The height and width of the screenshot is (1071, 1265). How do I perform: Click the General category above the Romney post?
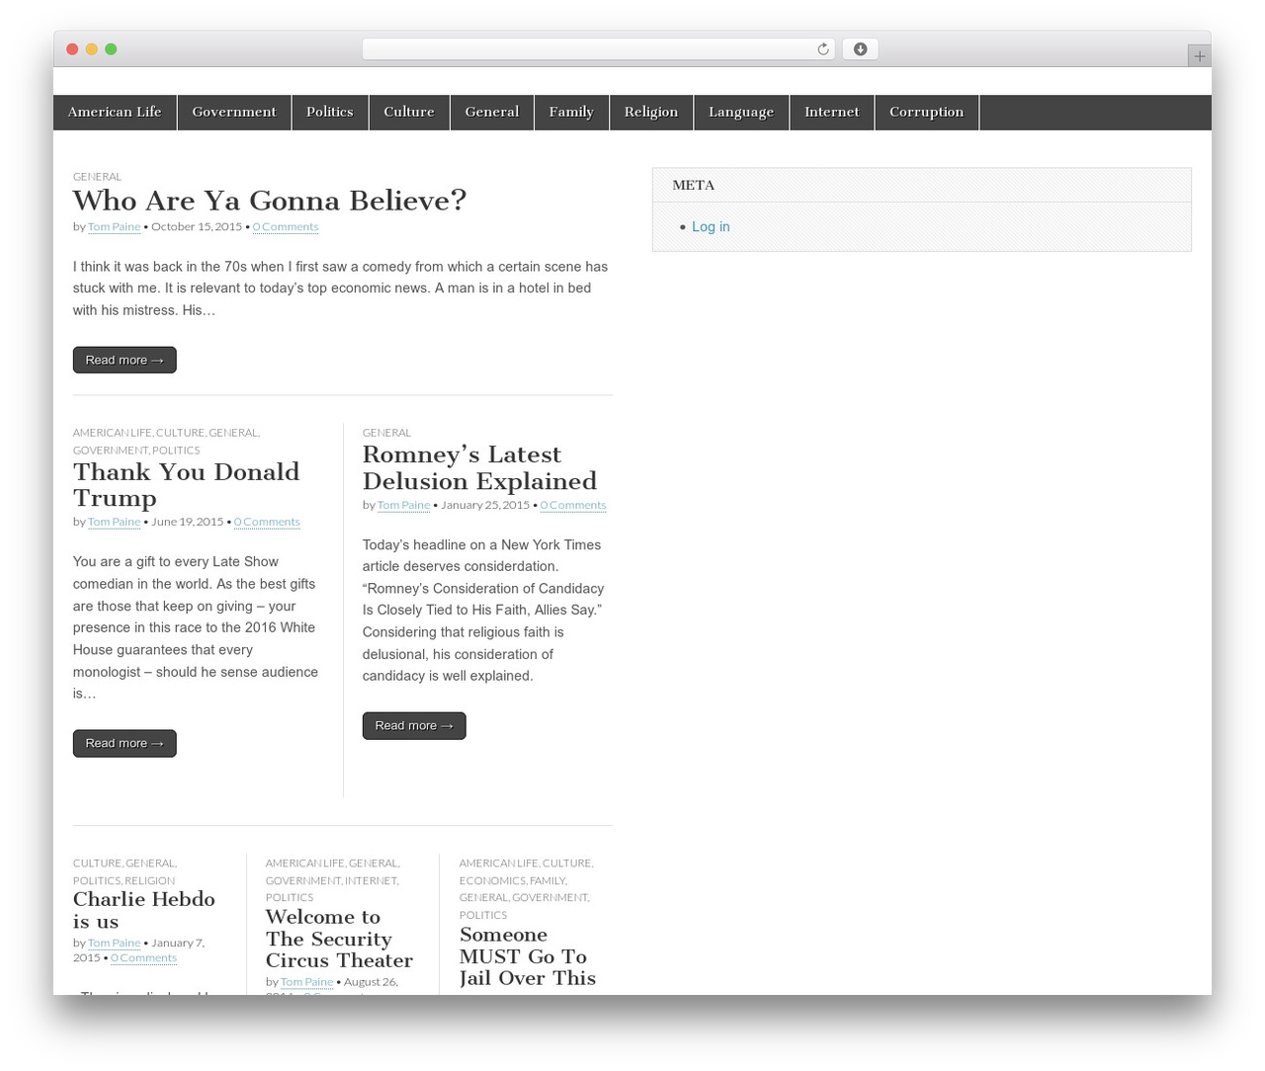(386, 433)
